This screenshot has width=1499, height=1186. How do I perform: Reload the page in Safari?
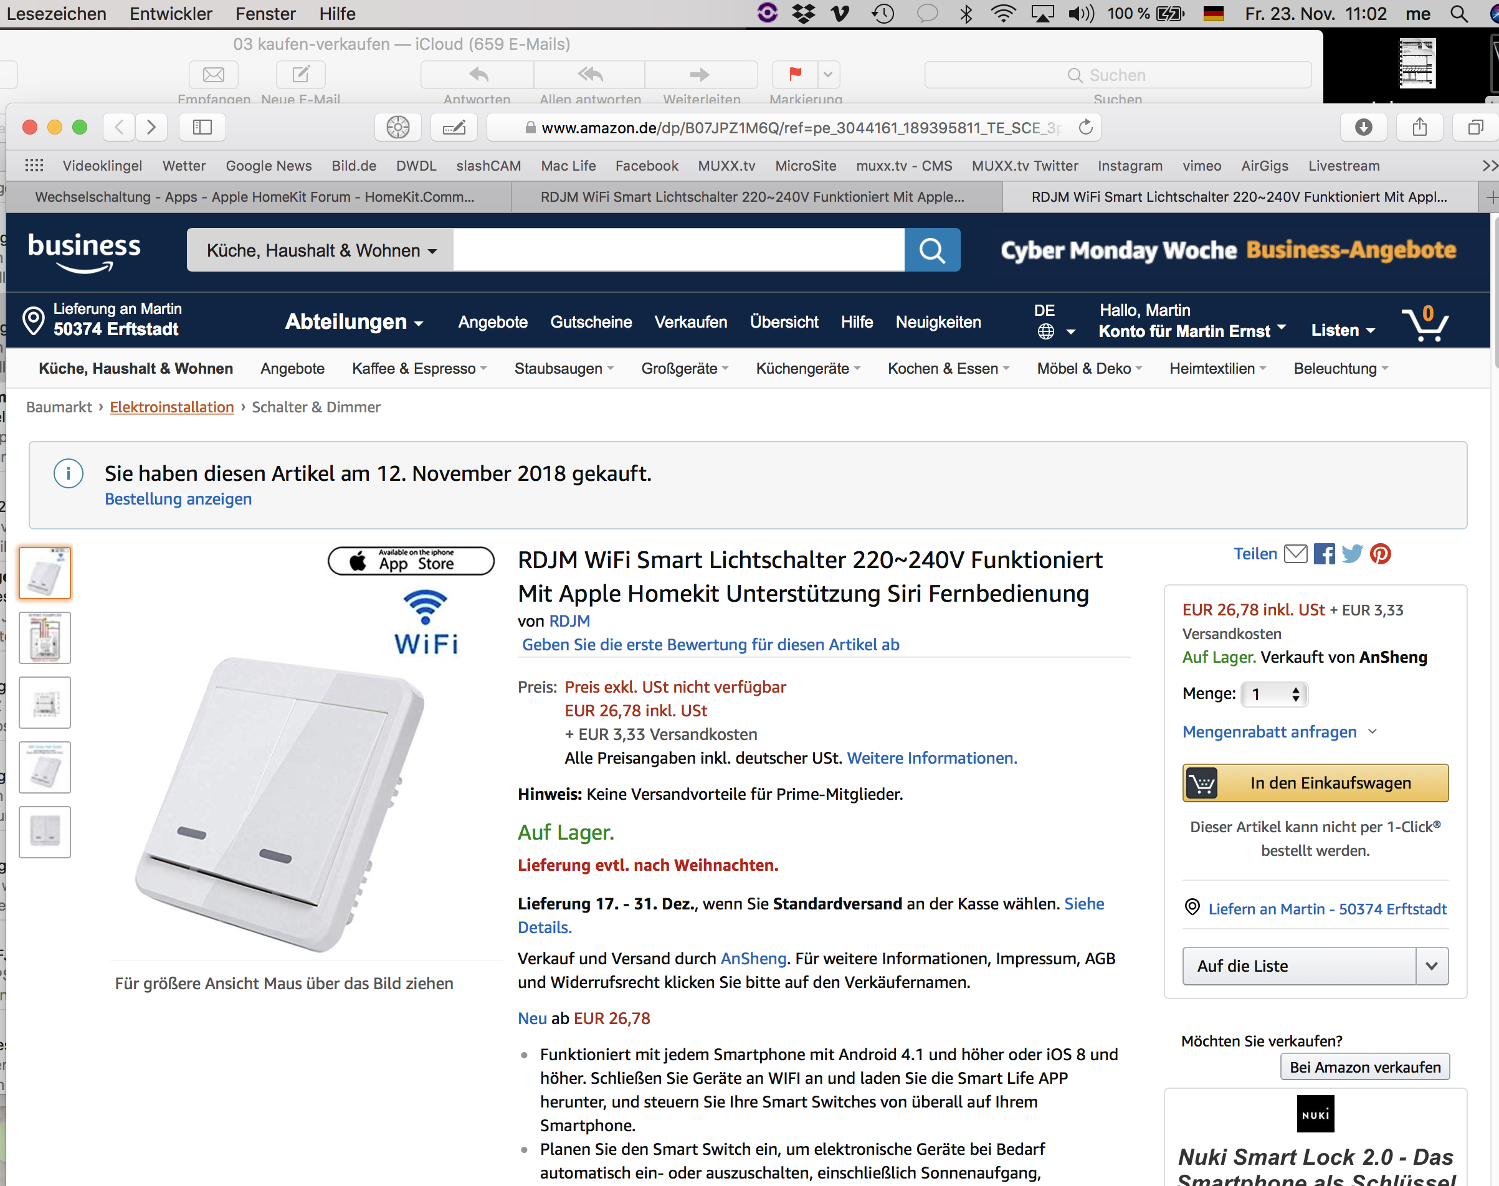[x=1085, y=128]
